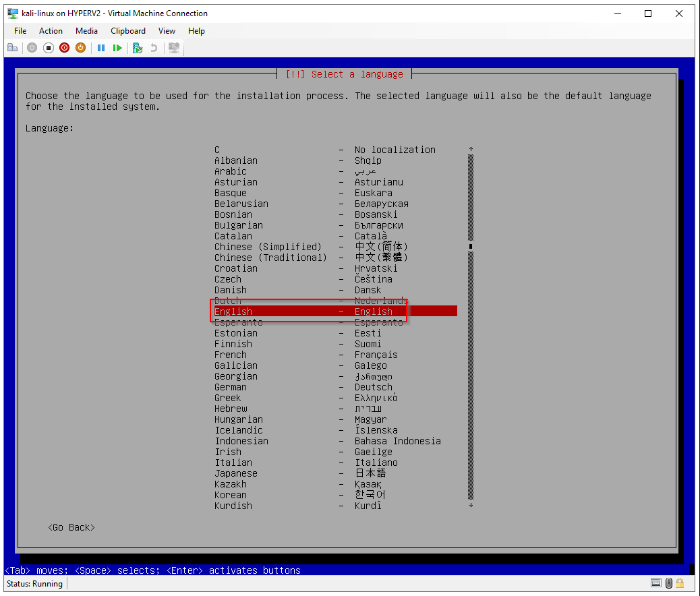700x596 pixels.
Task: Click the Ctrl+Alt+Delete toolbar icon
Action: coord(12,48)
